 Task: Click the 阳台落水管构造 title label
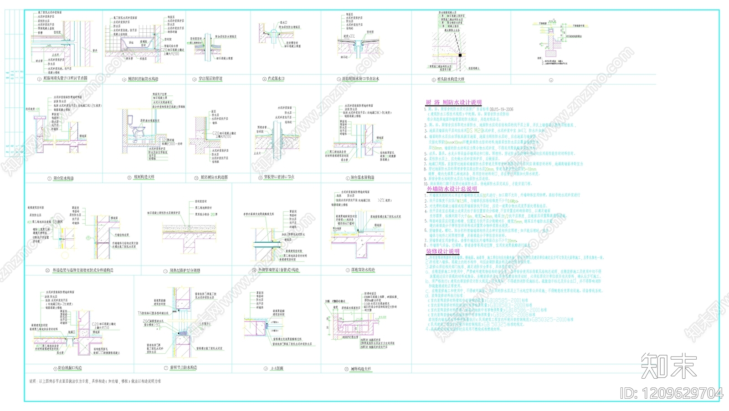pos(362,178)
